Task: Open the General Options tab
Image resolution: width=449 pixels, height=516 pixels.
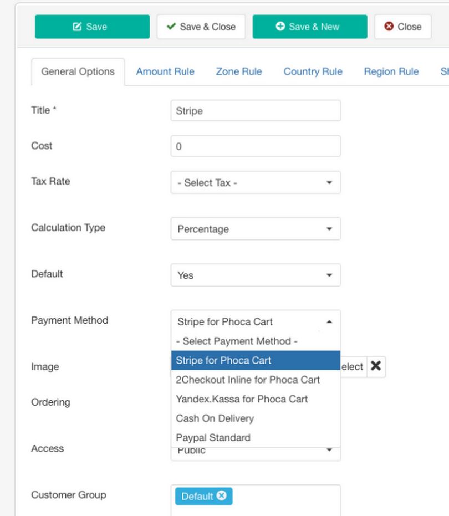Action: 78,71
